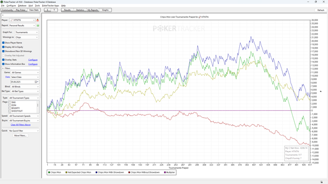Toggle Showdown/Non SD Winnings checkbox
Image resolution: width=328 pixels, height=184 pixels.
pos(3,51)
